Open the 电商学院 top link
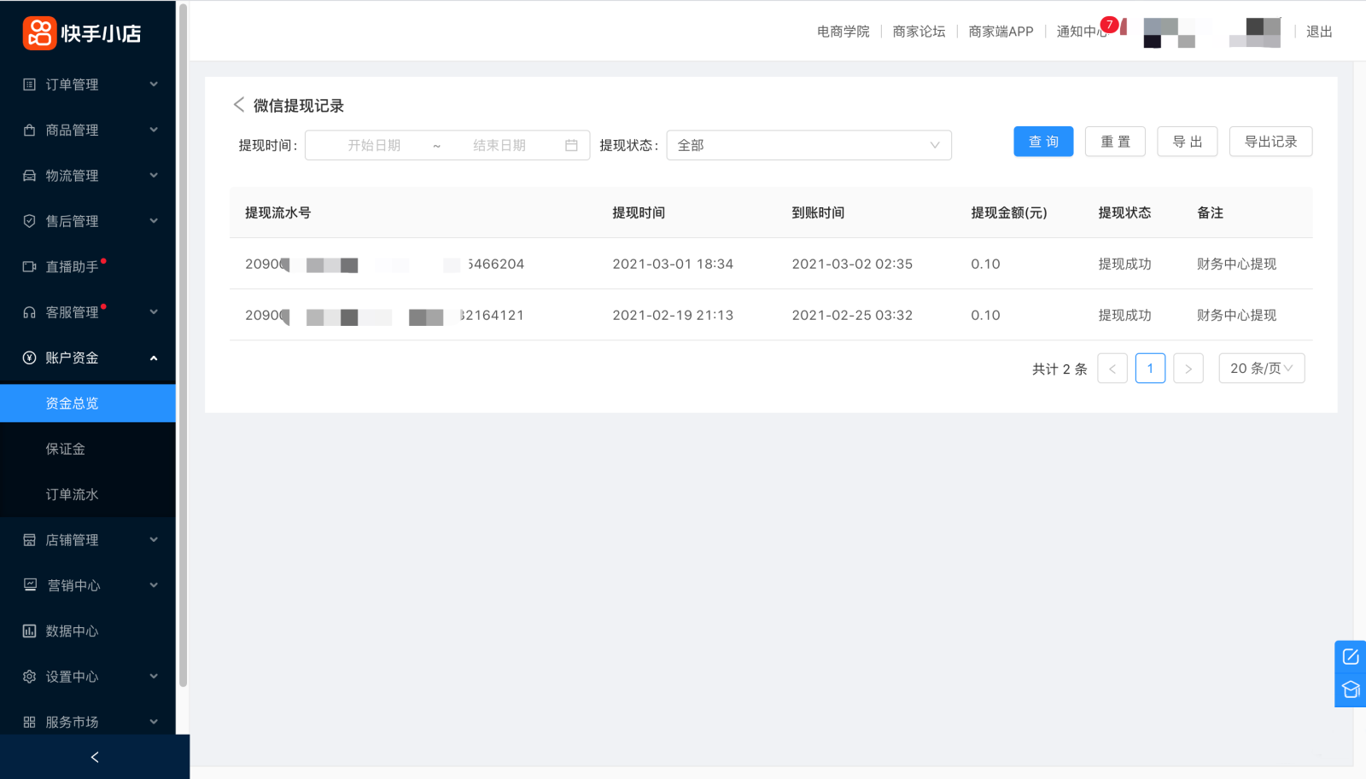The image size is (1366, 779). click(x=843, y=32)
